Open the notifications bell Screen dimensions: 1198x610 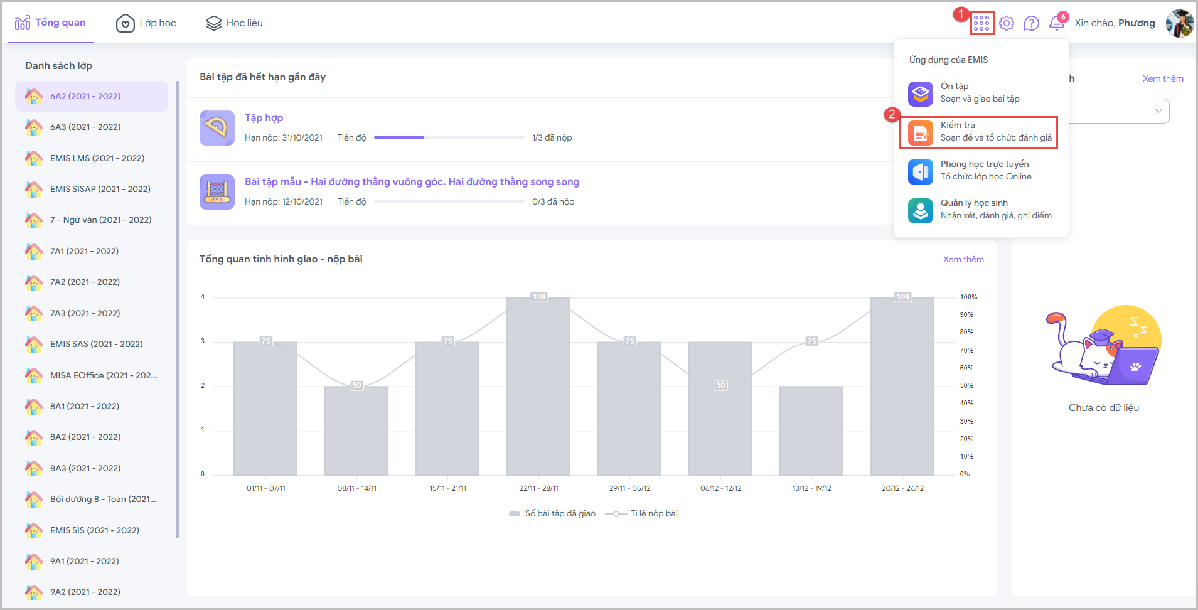click(1057, 23)
